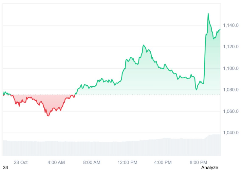Click the 8:00 AM time label

92,162
